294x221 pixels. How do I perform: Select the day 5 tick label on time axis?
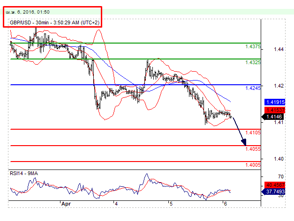(x=171, y=204)
